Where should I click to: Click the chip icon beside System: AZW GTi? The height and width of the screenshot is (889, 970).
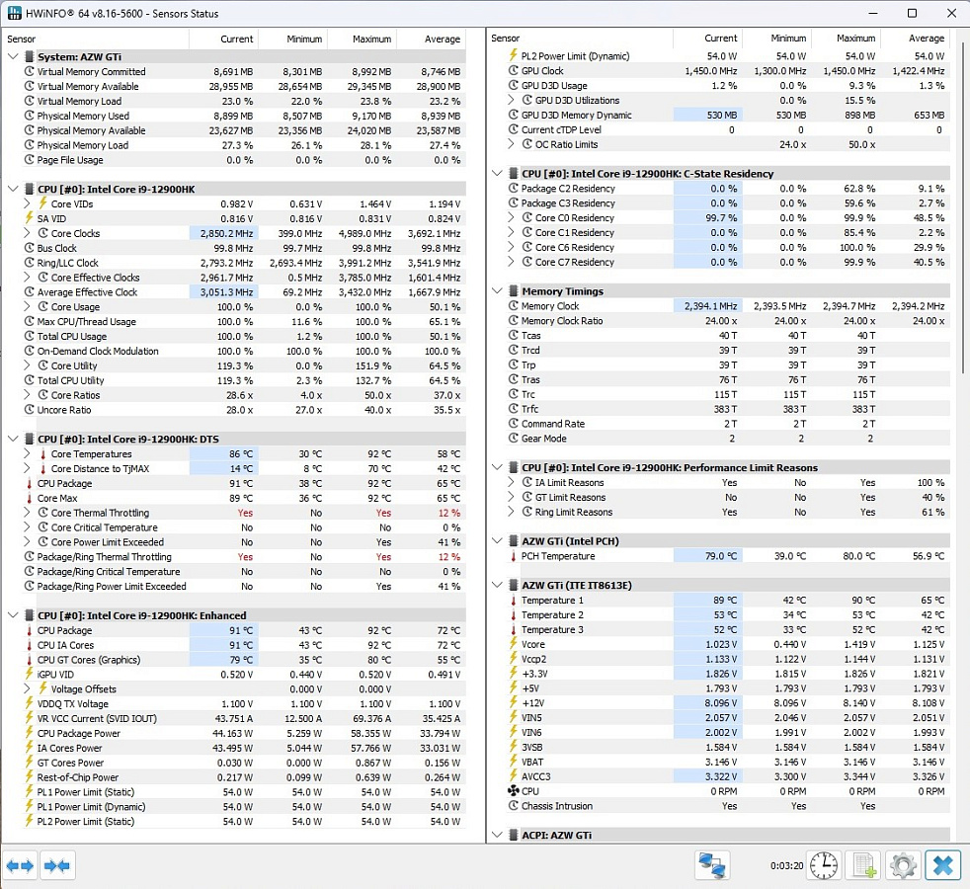tap(29, 57)
